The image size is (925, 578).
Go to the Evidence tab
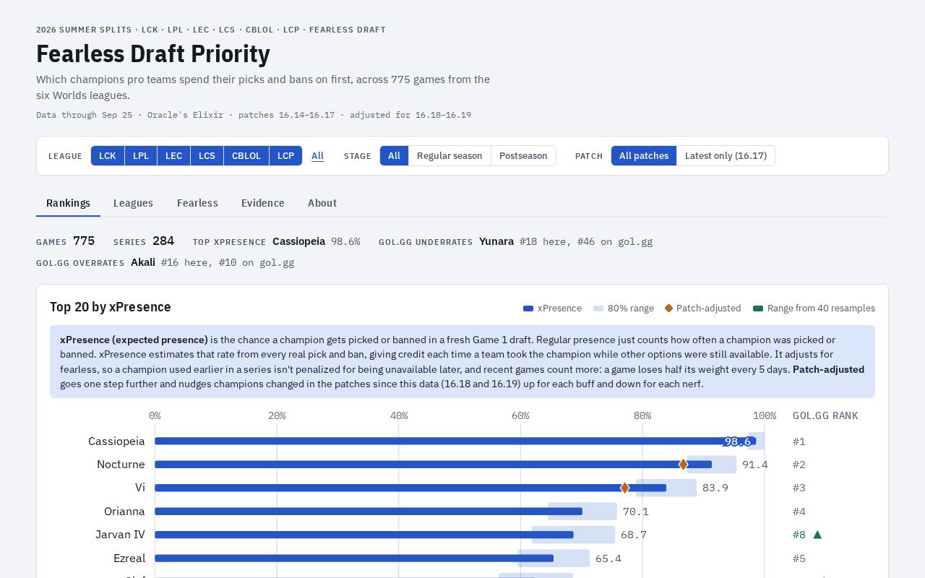[x=263, y=203]
